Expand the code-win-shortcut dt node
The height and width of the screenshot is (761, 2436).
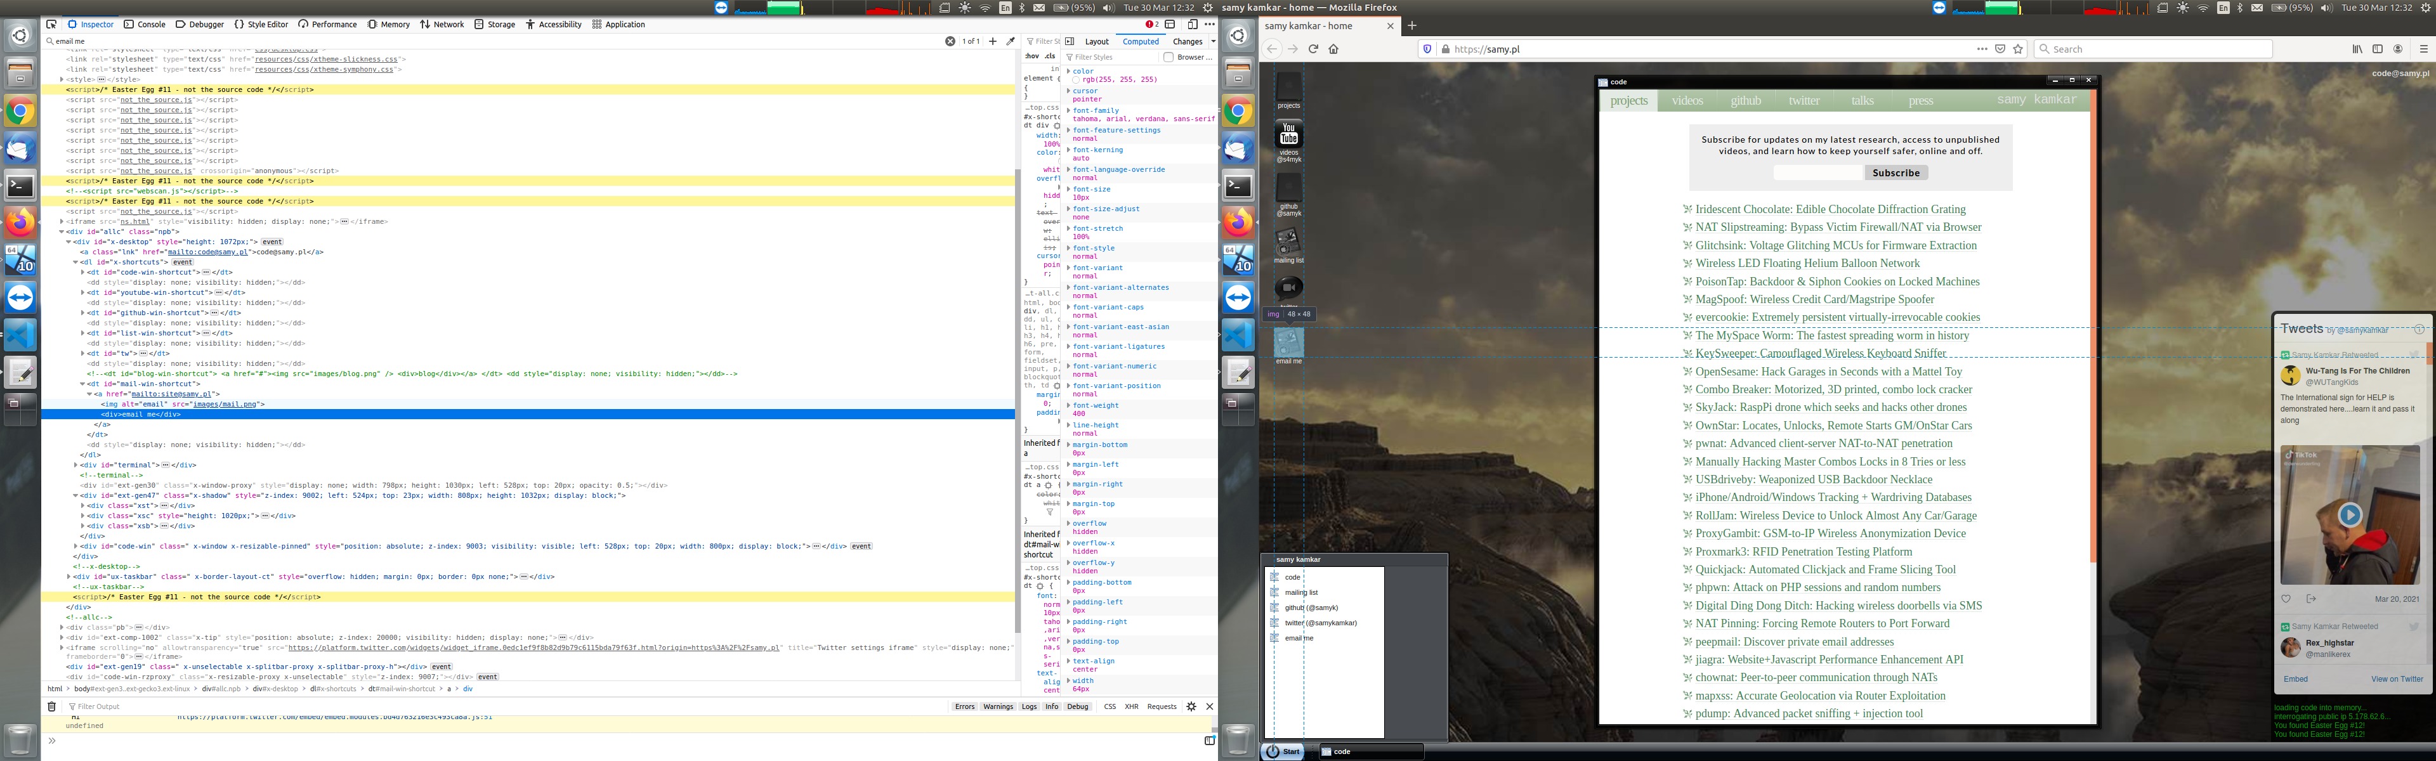tap(82, 272)
